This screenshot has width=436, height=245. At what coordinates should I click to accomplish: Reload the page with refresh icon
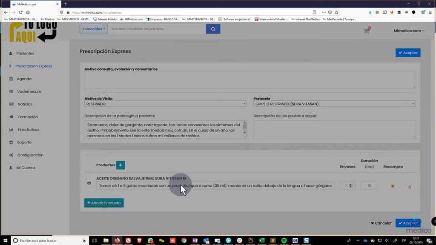pyautogui.click(x=20, y=12)
